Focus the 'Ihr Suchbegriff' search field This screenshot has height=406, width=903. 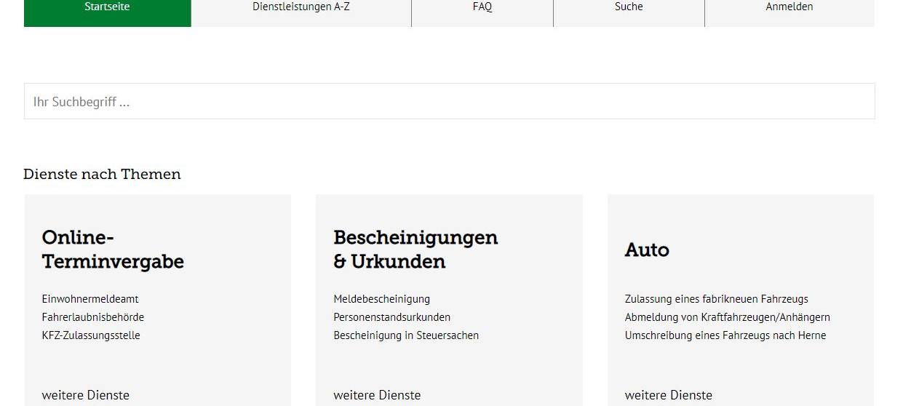[x=449, y=102]
